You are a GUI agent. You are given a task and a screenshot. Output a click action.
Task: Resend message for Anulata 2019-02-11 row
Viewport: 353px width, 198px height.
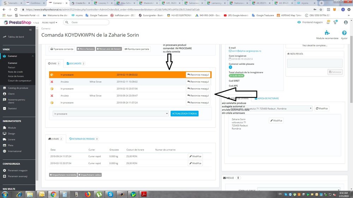point(198,82)
